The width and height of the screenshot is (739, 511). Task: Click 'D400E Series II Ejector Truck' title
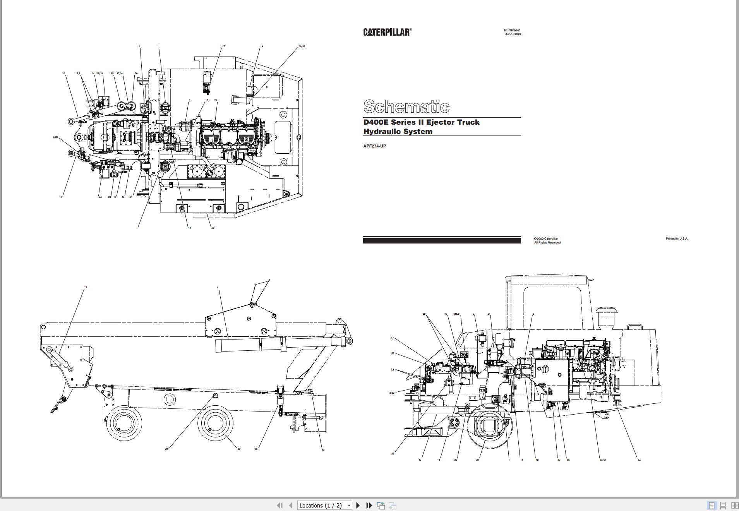(x=421, y=122)
